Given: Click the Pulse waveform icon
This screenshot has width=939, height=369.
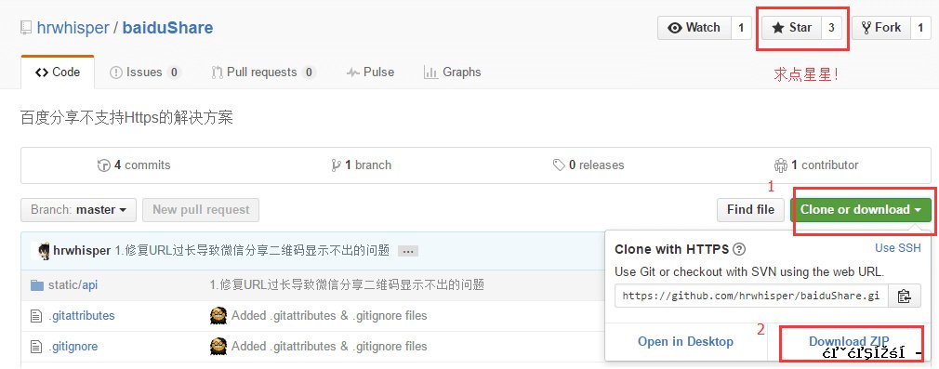Looking at the screenshot, I should (x=352, y=72).
